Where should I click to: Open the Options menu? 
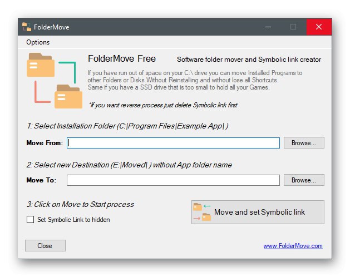point(38,42)
